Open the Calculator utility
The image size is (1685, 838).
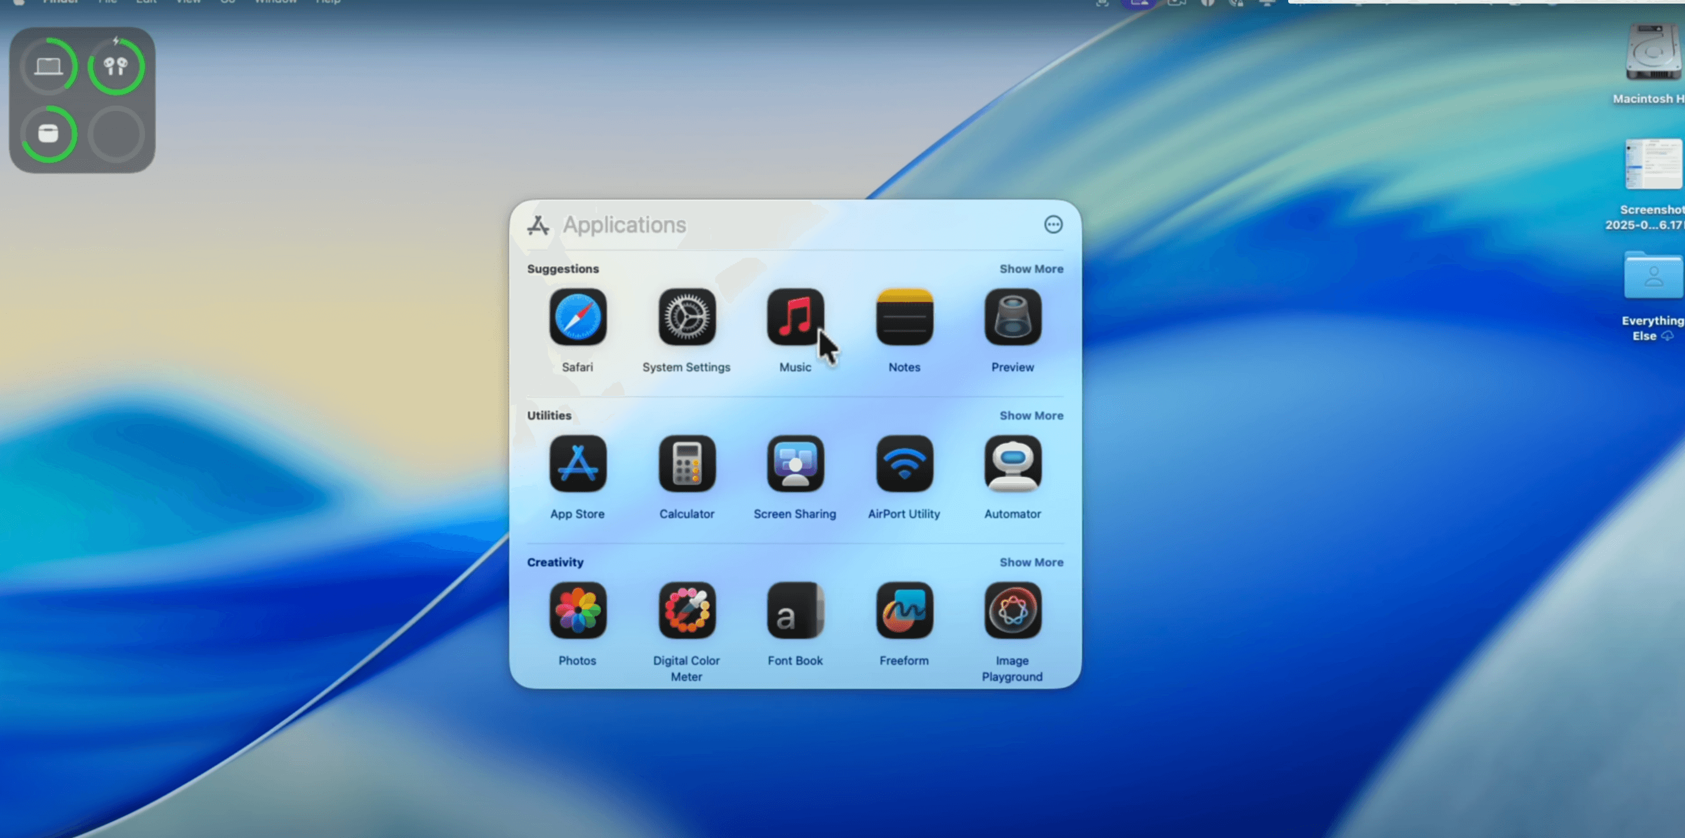point(686,465)
